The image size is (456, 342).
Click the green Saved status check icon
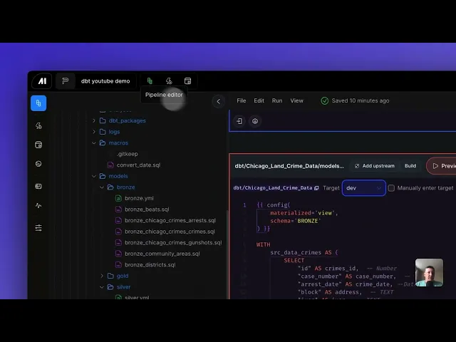[x=325, y=100]
